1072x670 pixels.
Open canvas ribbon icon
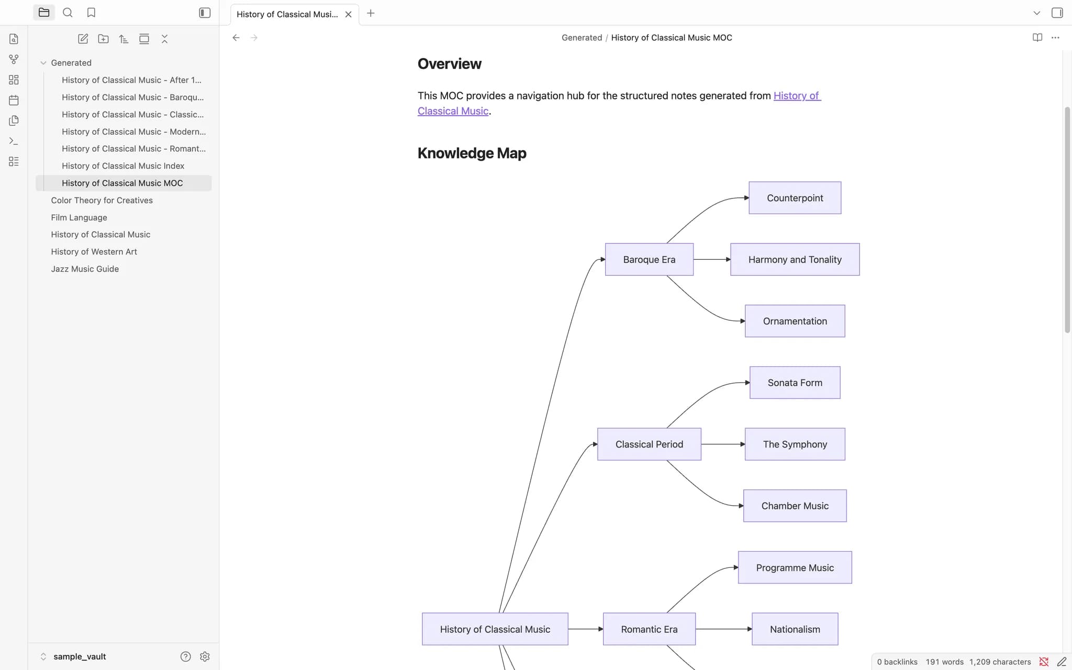(14, 80)
